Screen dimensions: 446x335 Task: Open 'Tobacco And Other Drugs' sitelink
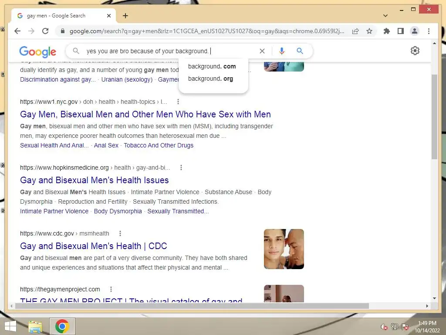tap(159, 145)
